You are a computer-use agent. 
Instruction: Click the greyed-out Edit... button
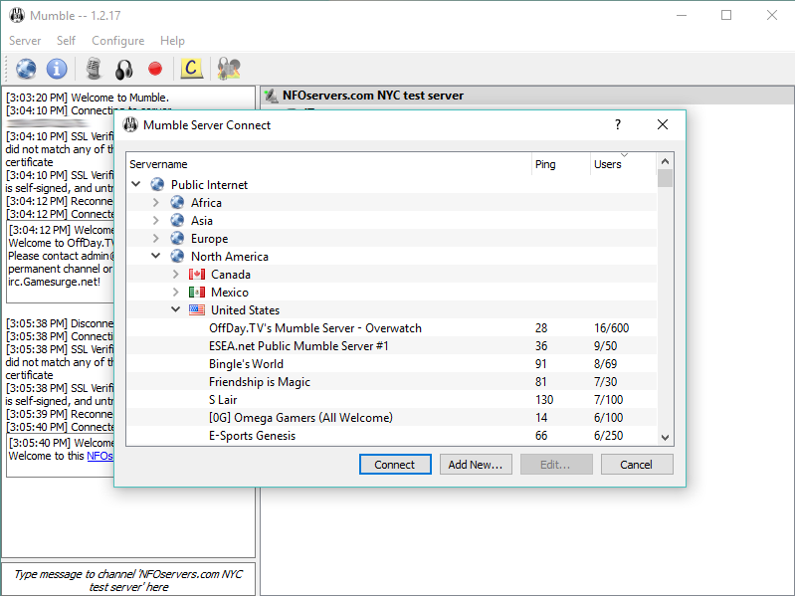(556, 465)
